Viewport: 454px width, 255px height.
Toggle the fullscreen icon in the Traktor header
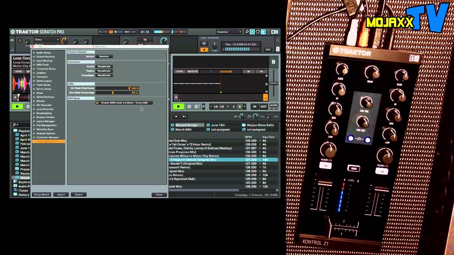pos(263,32)
